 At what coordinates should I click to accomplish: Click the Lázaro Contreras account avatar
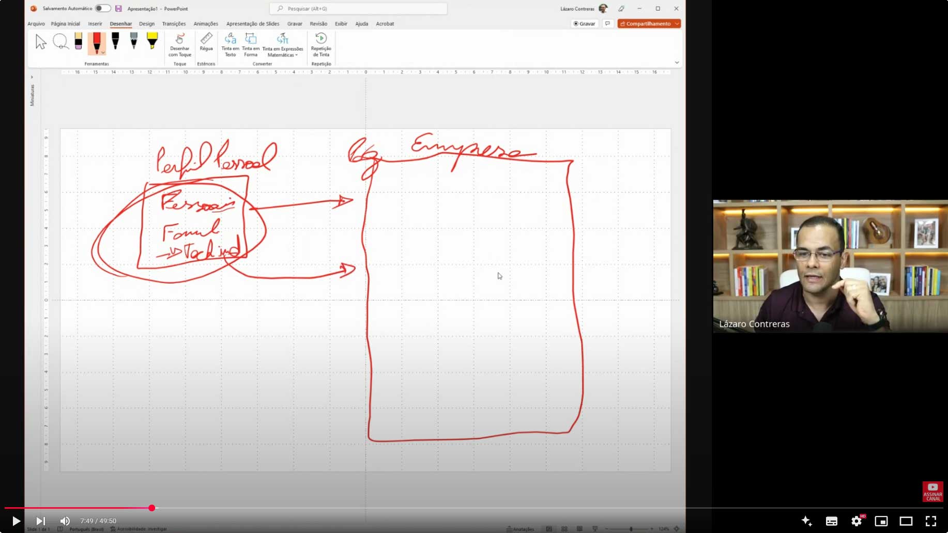(x=603, y=8)
